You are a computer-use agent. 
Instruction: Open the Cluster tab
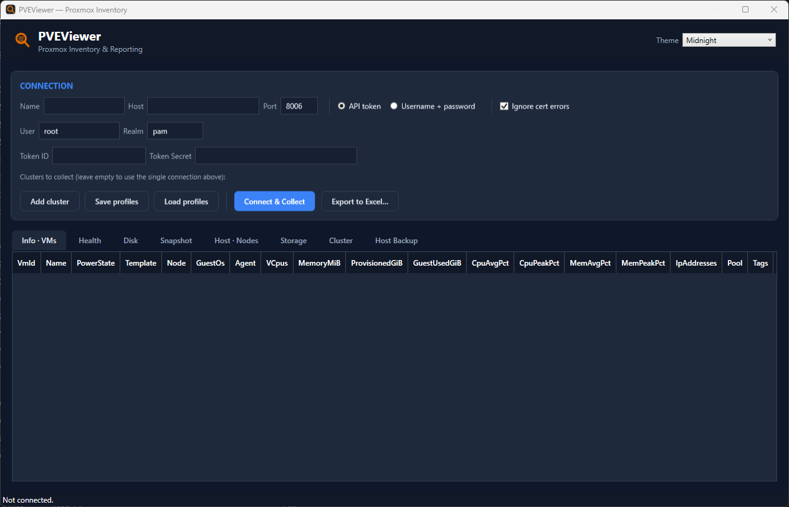click(341, 241)
